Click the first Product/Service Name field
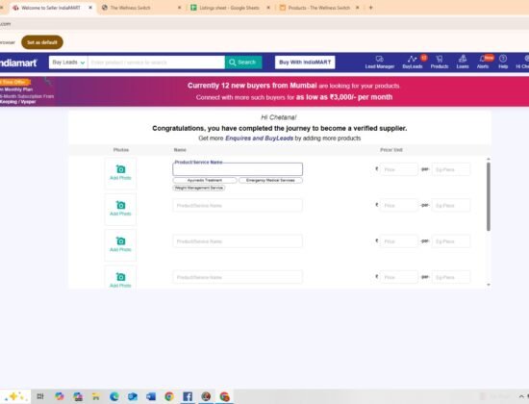 point(238,169)
